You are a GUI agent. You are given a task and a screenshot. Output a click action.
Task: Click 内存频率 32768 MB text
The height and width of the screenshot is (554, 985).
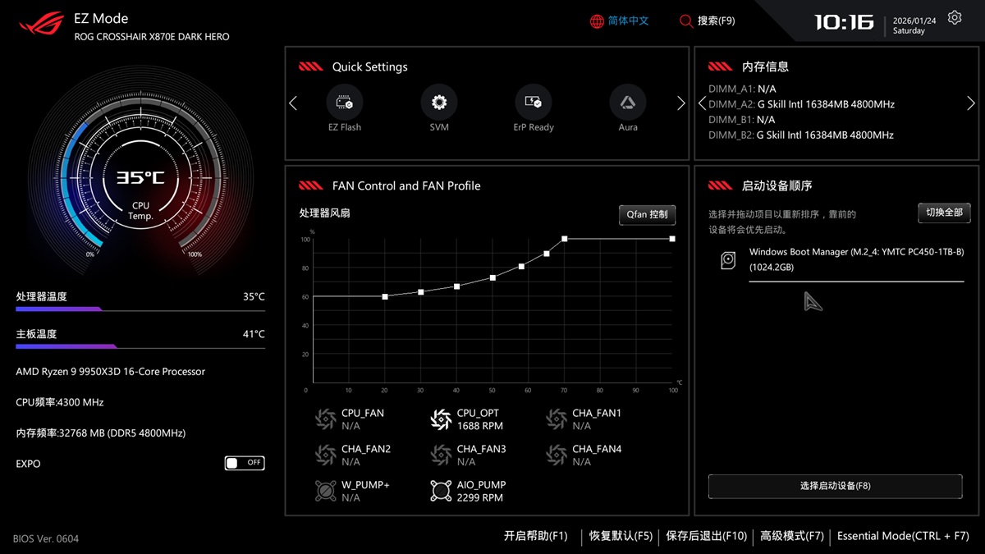point(101,433)
